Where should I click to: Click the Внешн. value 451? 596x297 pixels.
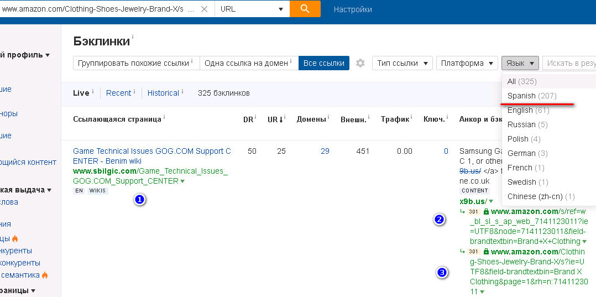[x=363, y=152]
